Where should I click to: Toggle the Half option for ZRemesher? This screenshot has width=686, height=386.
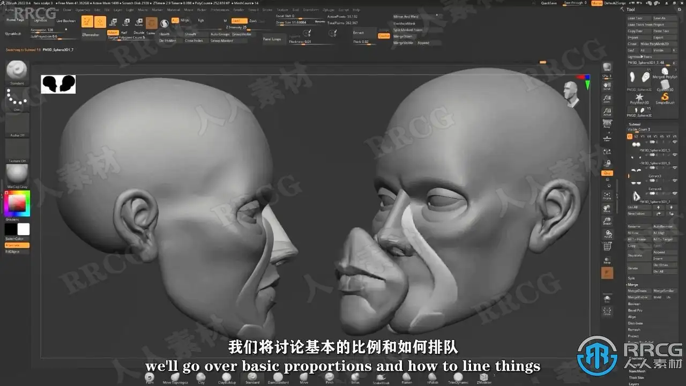124,33
